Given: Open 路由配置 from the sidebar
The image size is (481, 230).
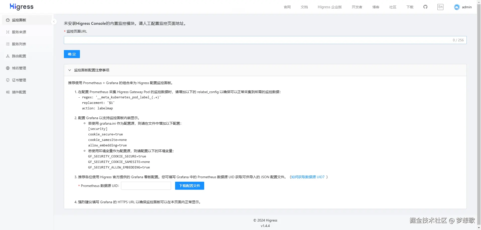Looking at the screenshot, I should (x=27, y=56).
